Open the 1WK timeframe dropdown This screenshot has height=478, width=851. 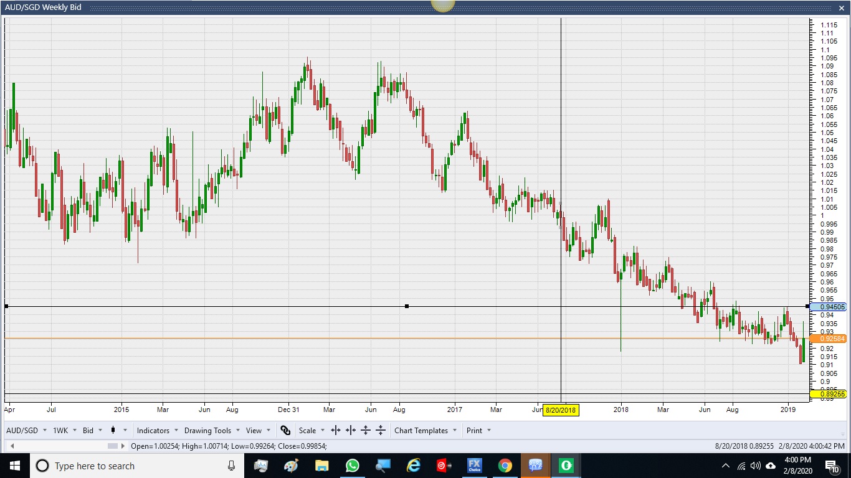pos(65,430)
